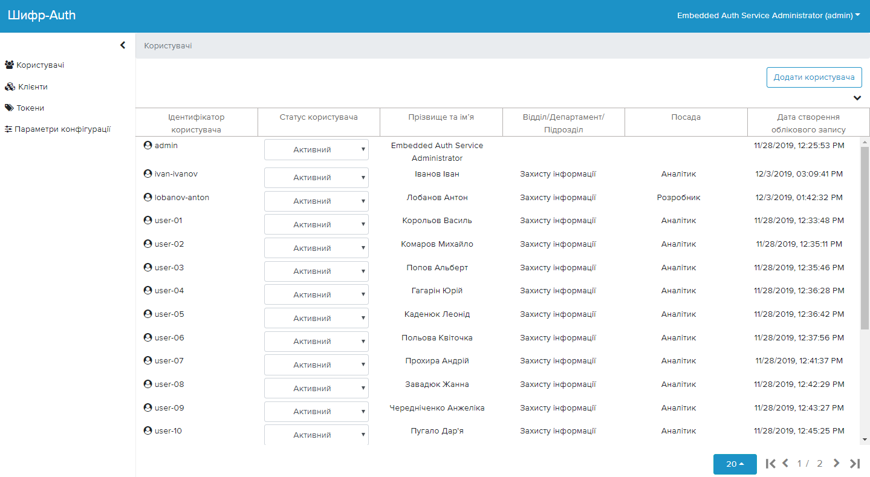Click the user avatar icon next to user-07
Viewport: 870px width, 477px height.
coord(148,360)
